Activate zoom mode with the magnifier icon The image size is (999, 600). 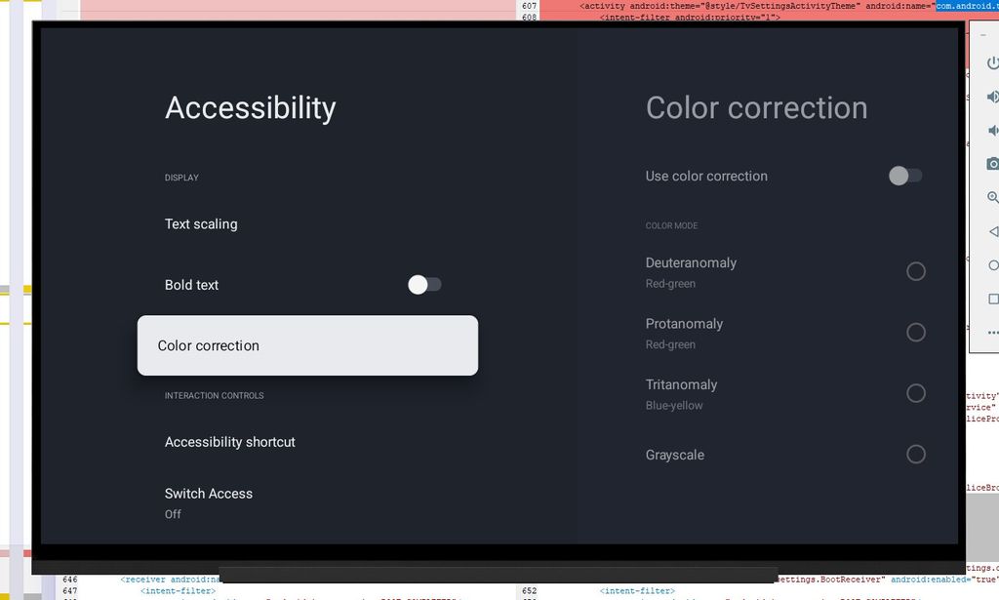point(991,197)
